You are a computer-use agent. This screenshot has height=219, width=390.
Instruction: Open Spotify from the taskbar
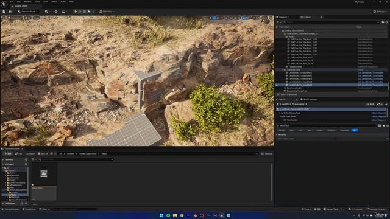coord(168,215)
